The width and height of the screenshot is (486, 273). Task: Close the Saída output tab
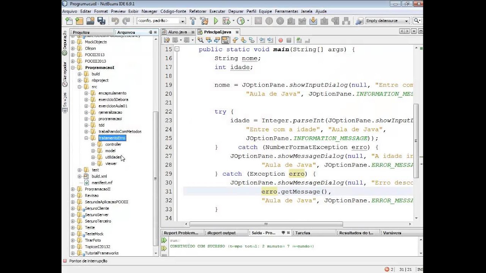(x=289, y=233)
